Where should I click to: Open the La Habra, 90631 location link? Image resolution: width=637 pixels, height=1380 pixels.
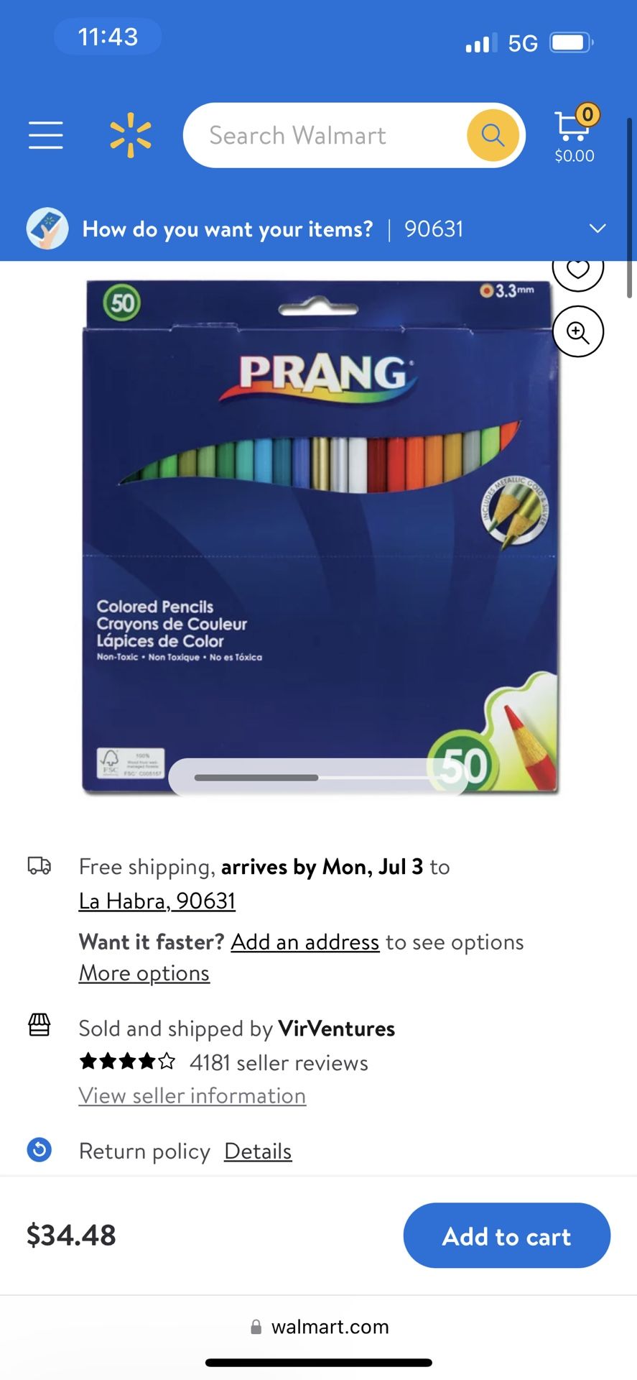[157, 901]
